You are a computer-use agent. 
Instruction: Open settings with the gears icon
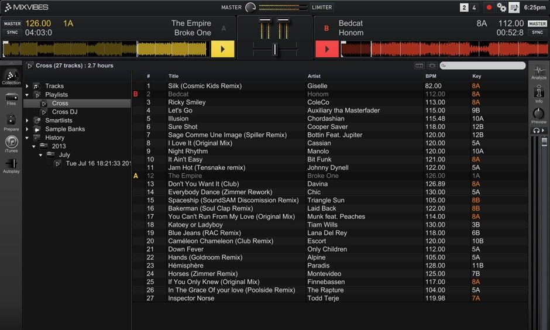point(501,8)
